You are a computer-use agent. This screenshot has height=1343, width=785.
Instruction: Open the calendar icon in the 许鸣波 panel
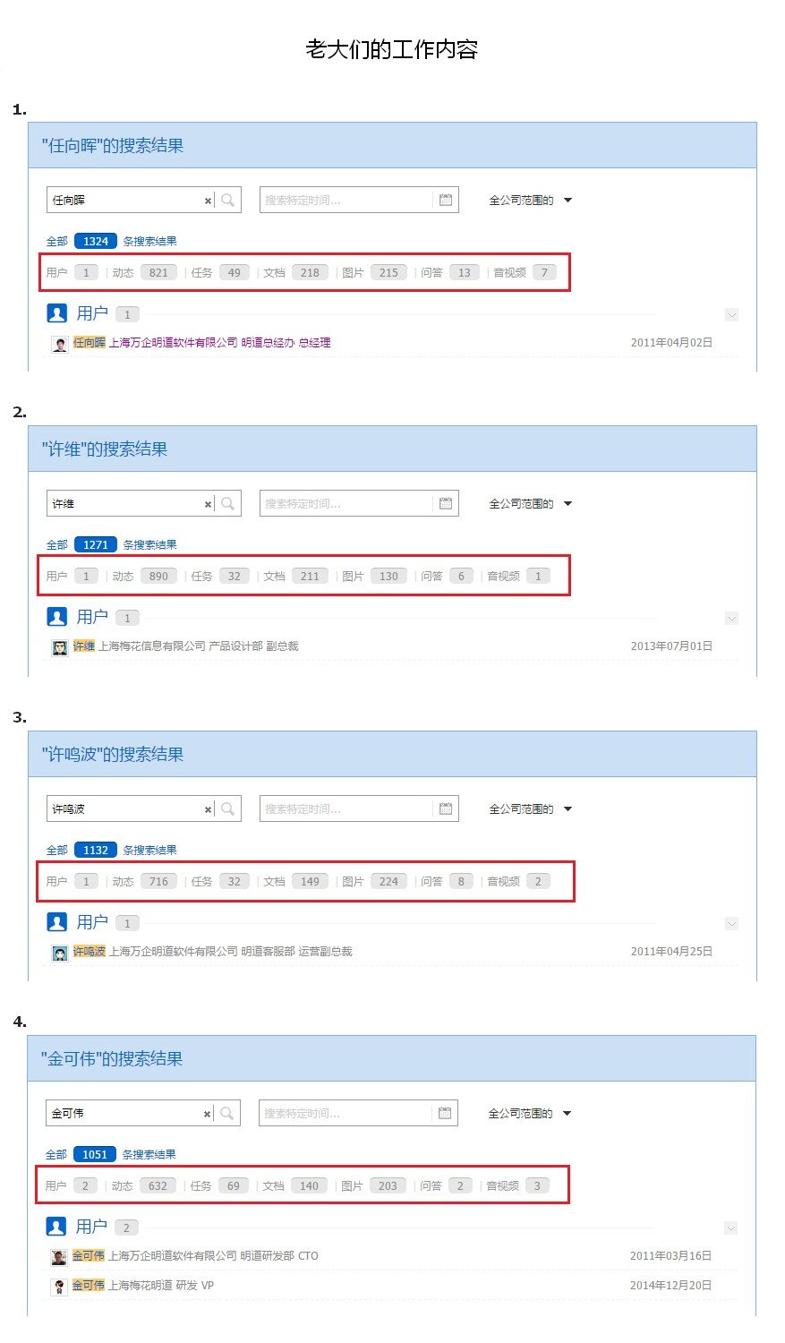[x=446, y=808]
